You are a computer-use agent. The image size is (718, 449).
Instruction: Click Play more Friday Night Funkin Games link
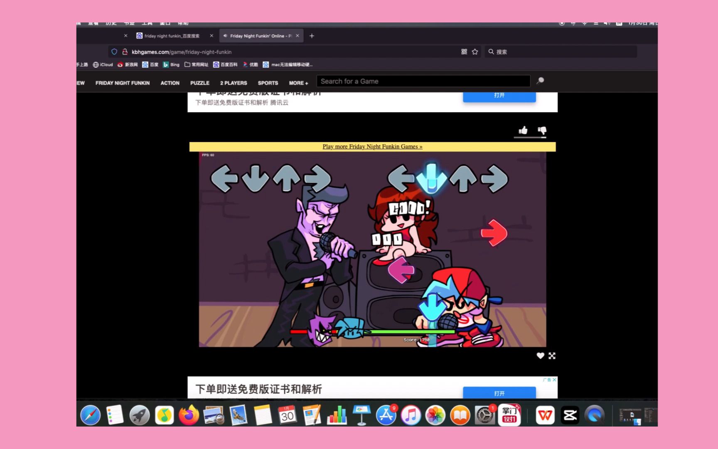372,146
